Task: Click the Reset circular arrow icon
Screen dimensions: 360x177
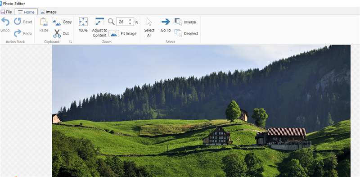Action: 18,21
